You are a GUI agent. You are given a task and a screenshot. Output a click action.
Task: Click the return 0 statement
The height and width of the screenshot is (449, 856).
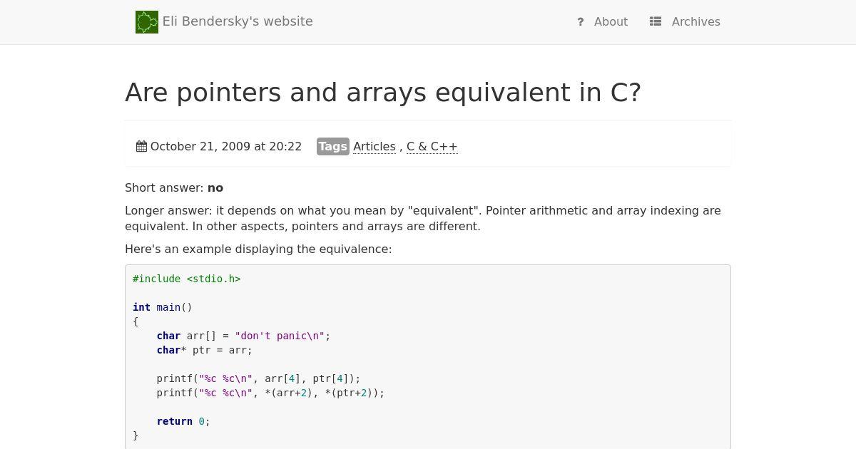[x=183, y=421]
